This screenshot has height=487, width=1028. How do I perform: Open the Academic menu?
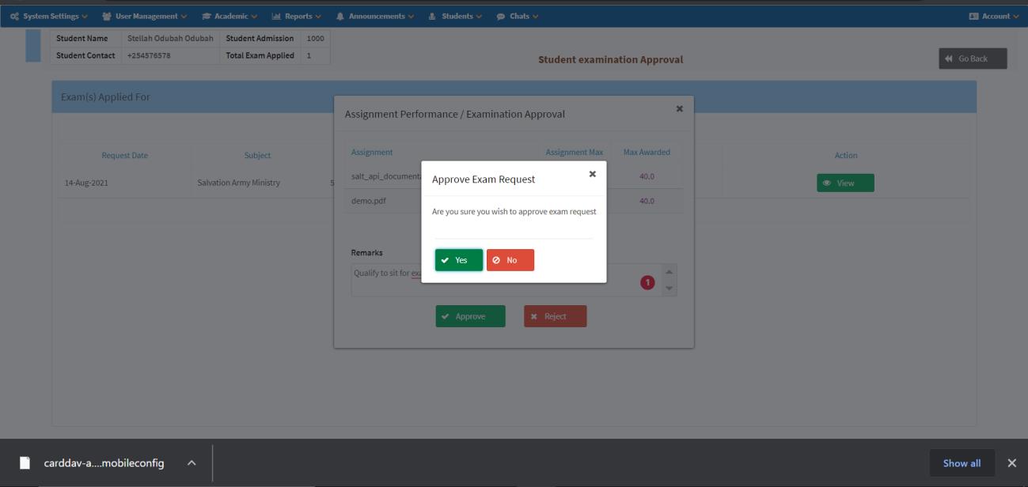[x=229, y=16]
